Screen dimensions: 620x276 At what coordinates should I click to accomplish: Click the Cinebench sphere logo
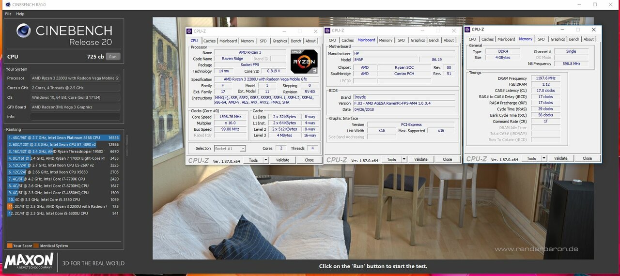23,31
